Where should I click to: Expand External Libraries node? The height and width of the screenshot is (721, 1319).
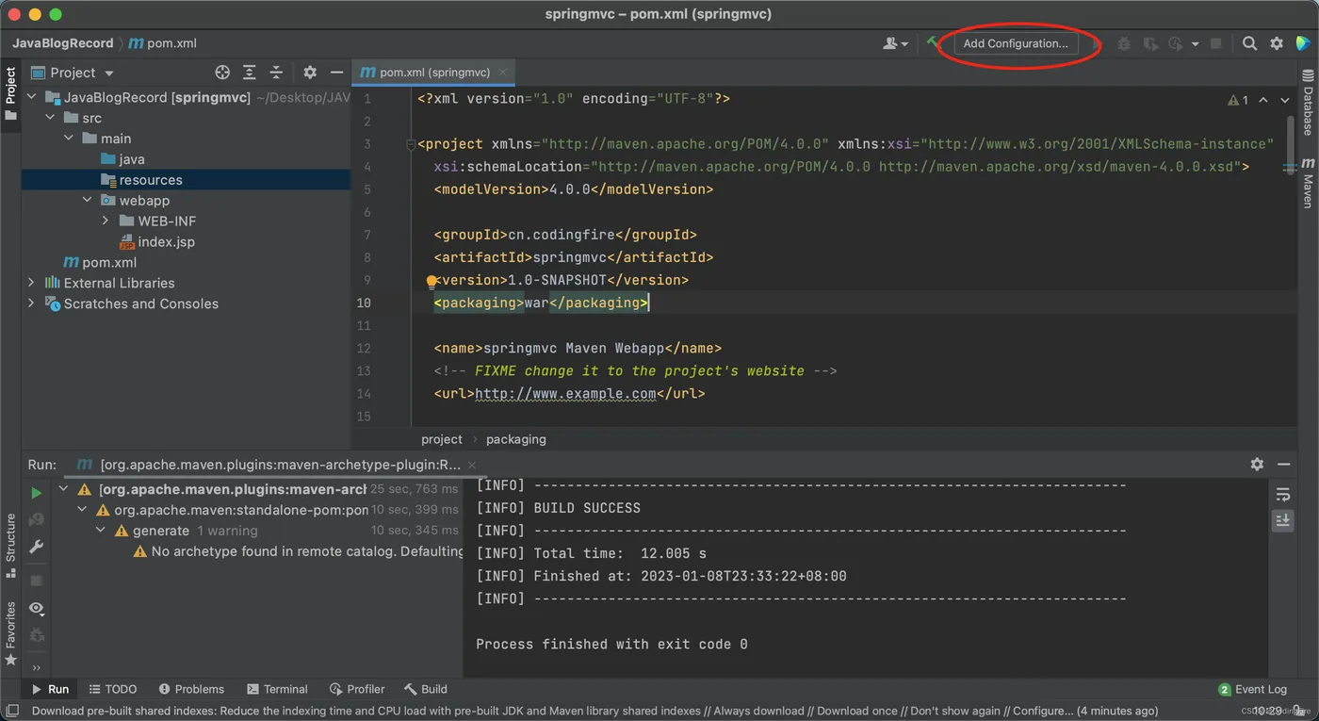pyautogui.click(x=31, y=283)
